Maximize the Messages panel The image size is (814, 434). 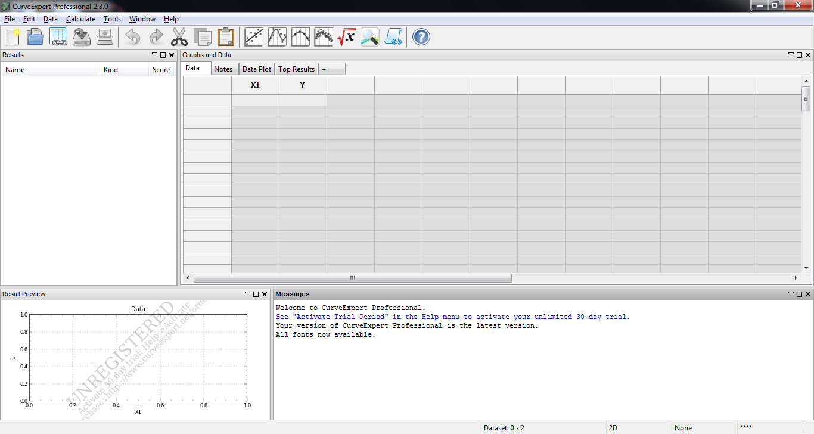click(800, 294)
